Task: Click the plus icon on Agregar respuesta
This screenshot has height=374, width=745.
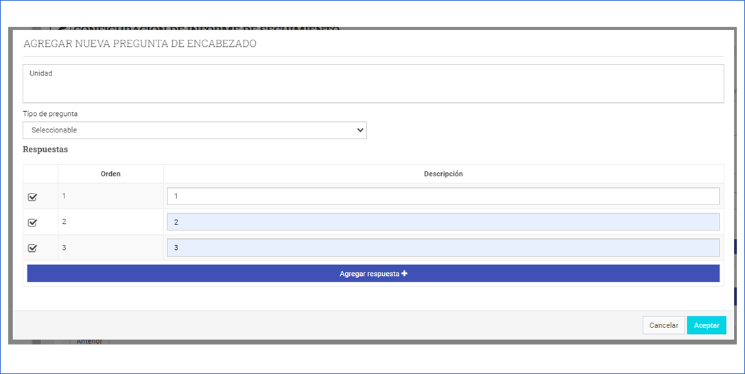Action: pyautogui.click(x=405, y=274)
